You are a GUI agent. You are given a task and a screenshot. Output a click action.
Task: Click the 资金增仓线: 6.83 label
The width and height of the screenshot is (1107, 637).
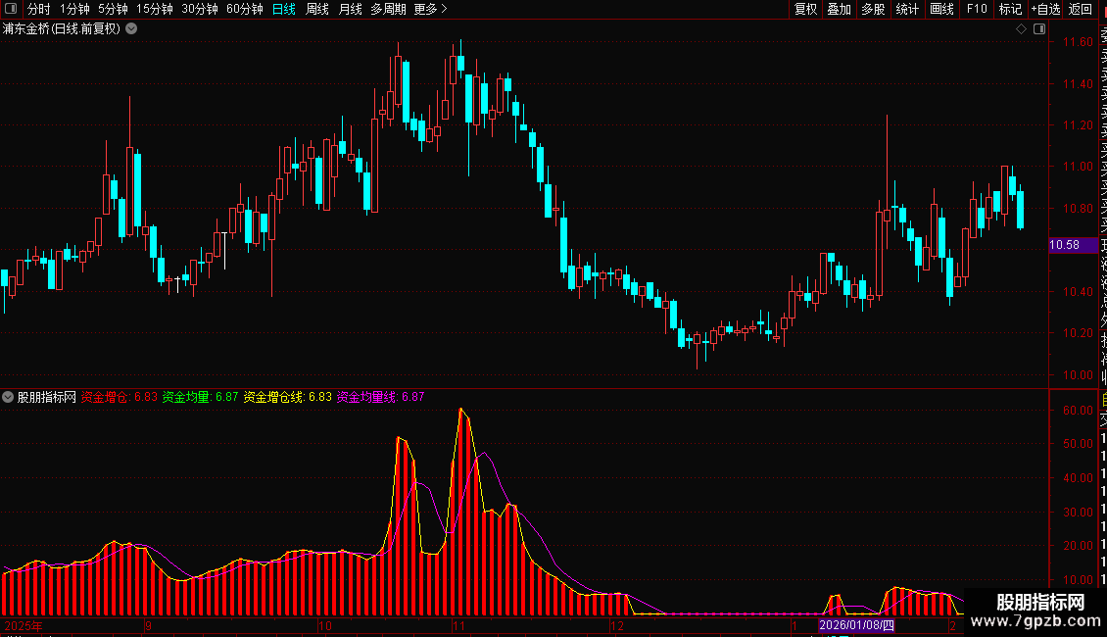point(287,397)
